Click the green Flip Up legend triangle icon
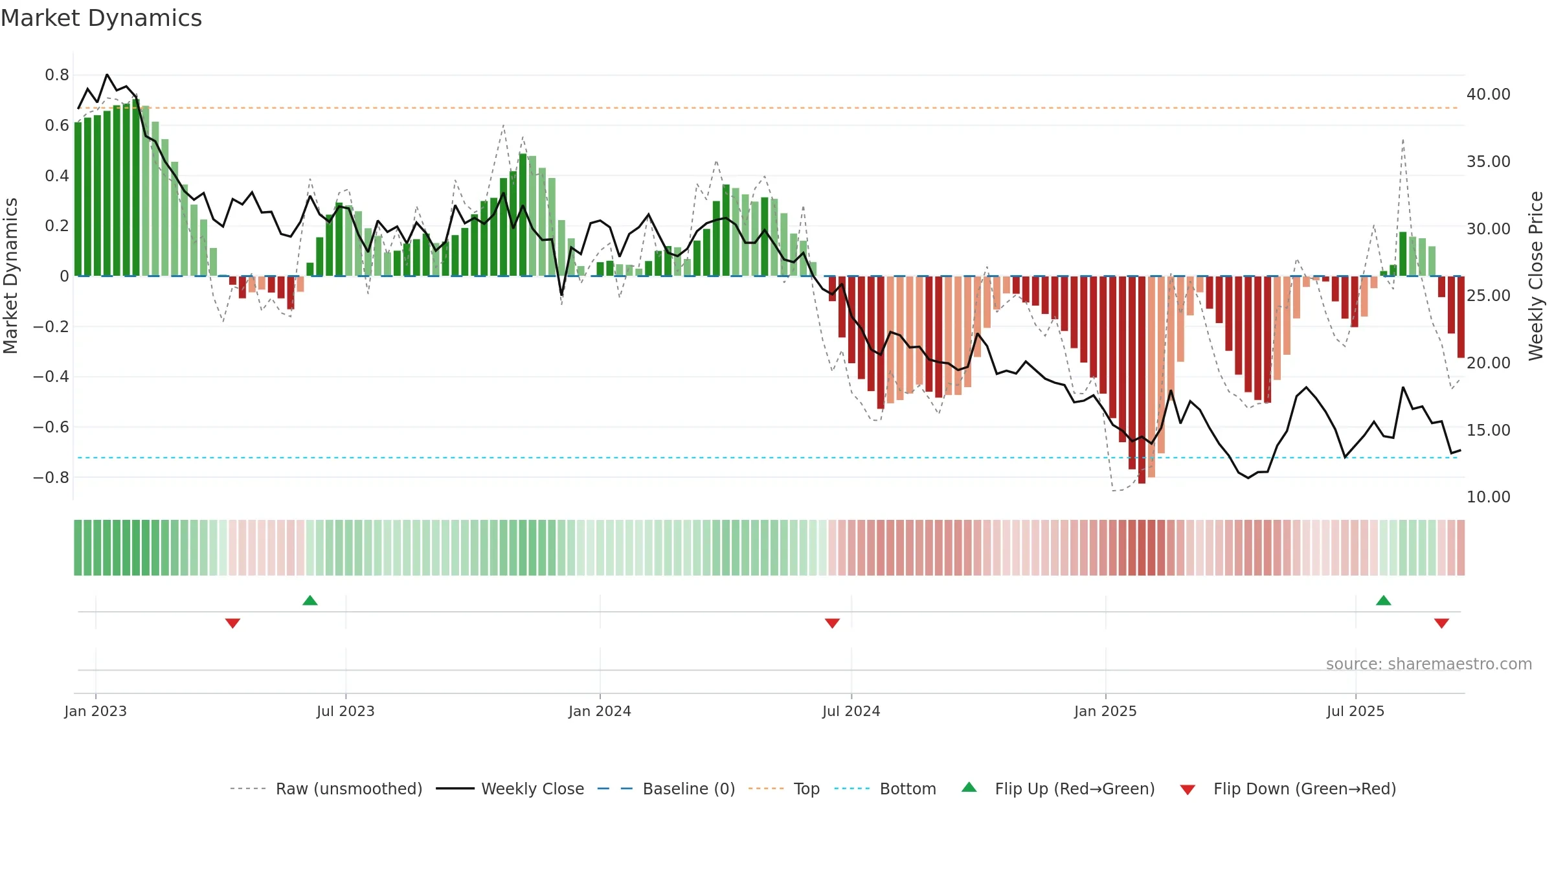 [969, 787]
